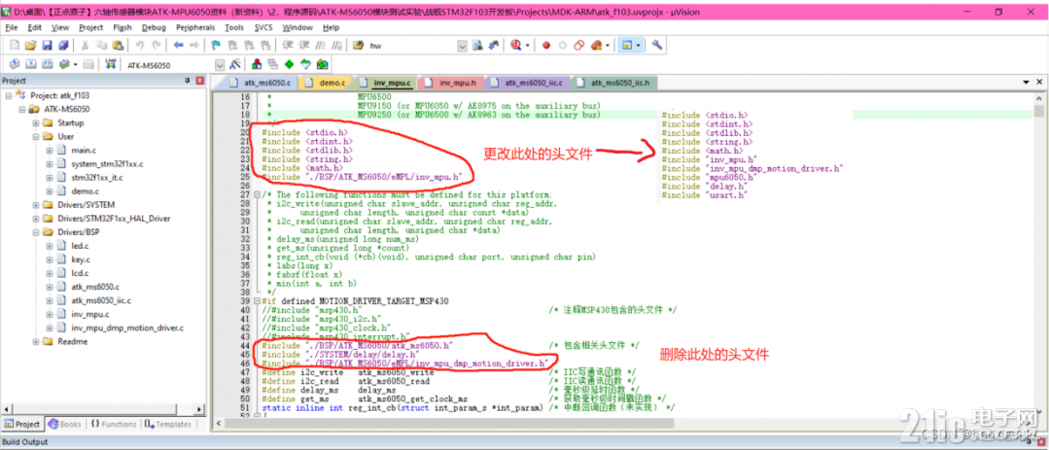Navigate backwards with the blue arrow
Screen dimensions: 1049x450
point(178,46)
